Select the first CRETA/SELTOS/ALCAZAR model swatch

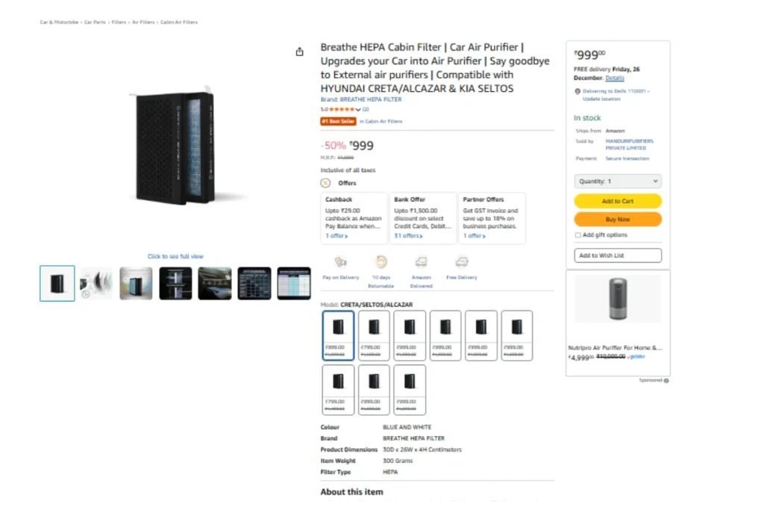339,335
